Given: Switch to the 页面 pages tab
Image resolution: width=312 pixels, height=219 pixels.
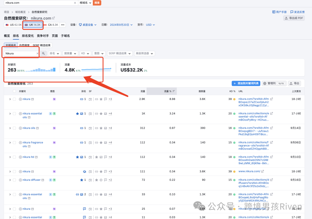Looking at the screenshot, I should click(x=55, y=36).
